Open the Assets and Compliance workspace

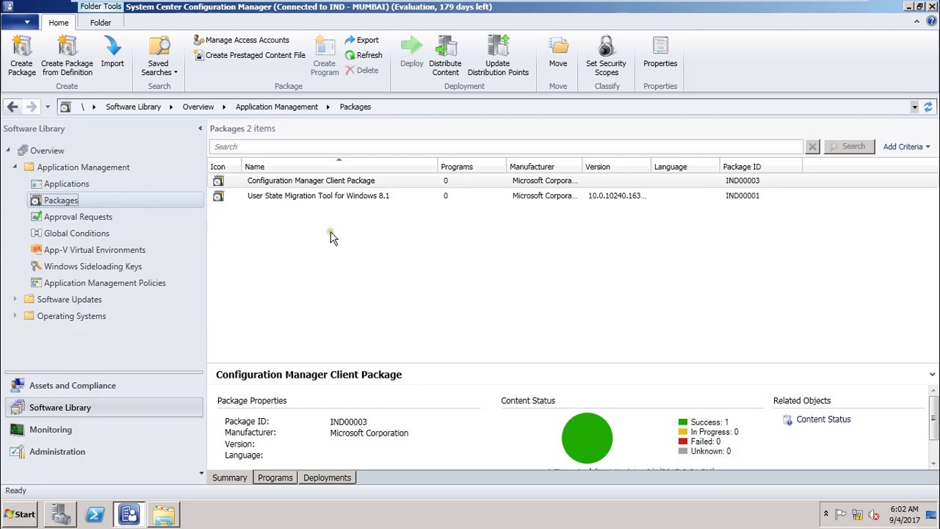click(x=103, y=386)
